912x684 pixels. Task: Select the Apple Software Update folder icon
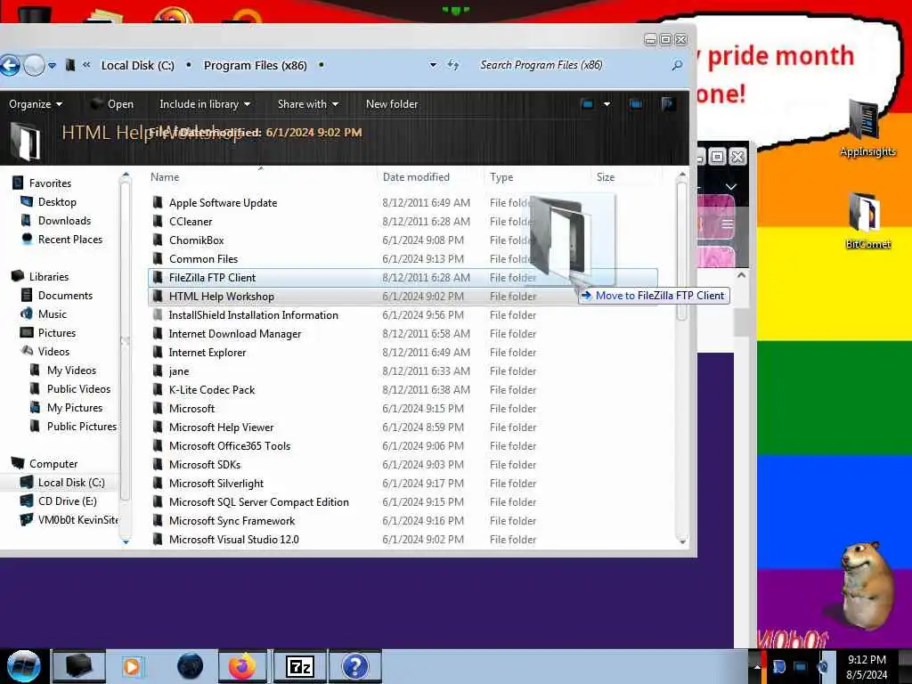tap(157, 202)
